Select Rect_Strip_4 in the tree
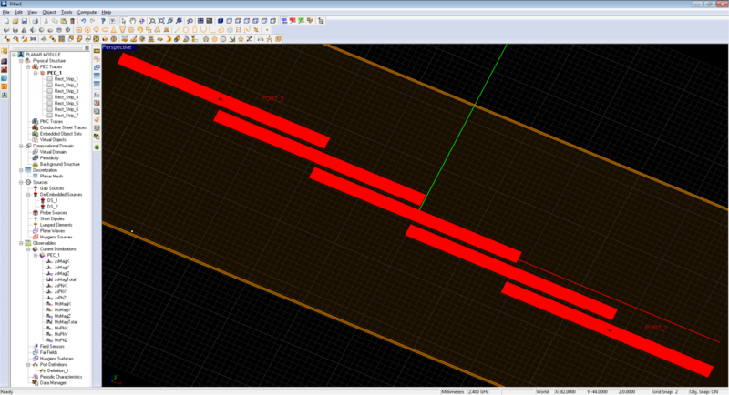729x395 pixels. coord(66,97)
